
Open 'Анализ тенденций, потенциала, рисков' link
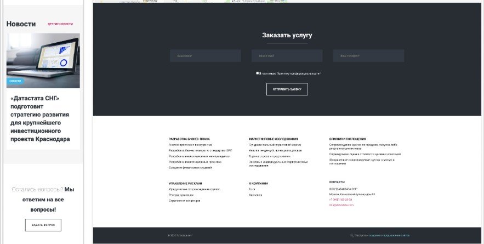(x=275, y=150)
